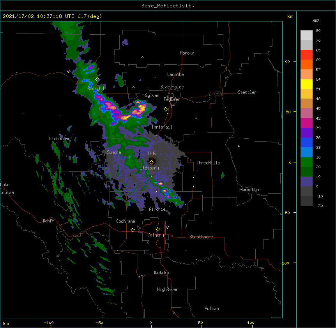Image resolution: width=336 pixels, height=328 pixels.
Task: Click the dBZ legend heading
Action: [x=316, y=21]
